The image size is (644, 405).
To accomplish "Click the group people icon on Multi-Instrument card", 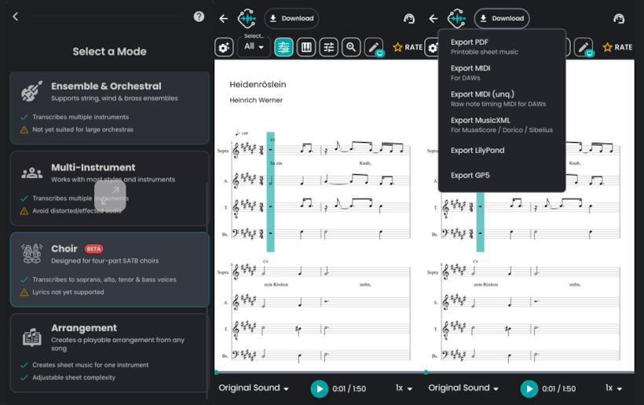I will tap(31, 173).
